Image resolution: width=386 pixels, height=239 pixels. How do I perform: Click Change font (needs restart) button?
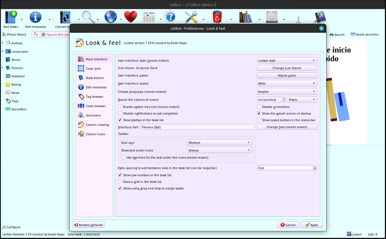(287, 127)
